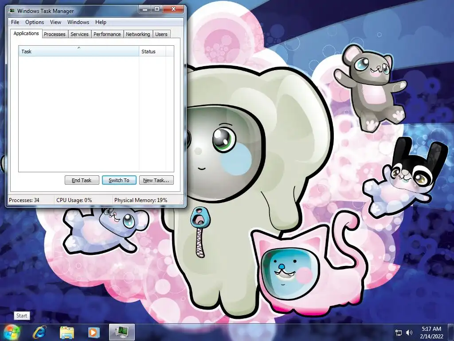Open the Windows Start orb
Image resolution: width=454 pixels, height=341 pixels.
[x=12, y=332]
